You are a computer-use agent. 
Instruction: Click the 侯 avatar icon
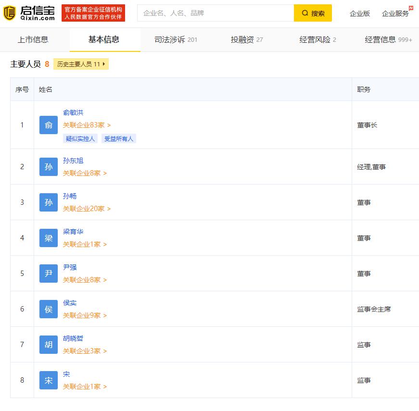click(x=49, y=309)
